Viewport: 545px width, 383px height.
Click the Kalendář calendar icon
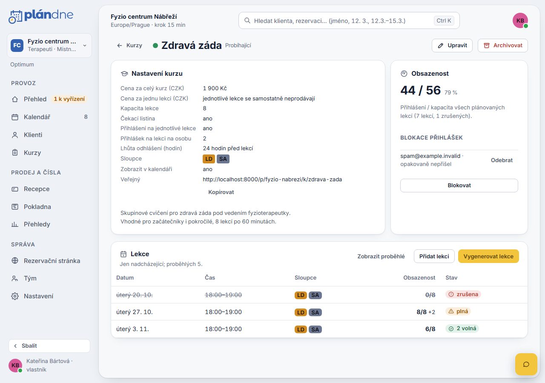[15, 117]
